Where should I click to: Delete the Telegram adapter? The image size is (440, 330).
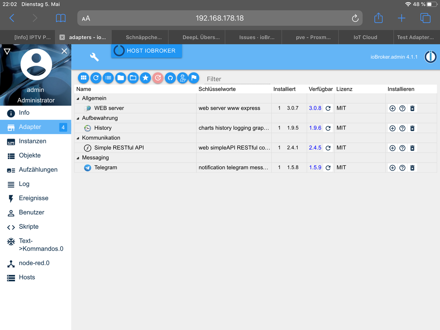point(412,168)
